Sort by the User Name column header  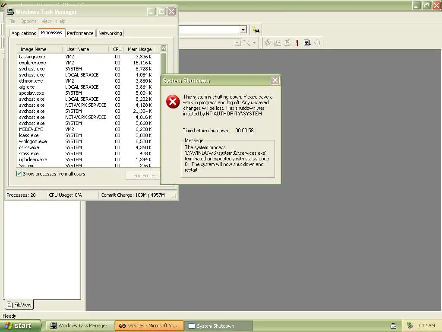85,49
